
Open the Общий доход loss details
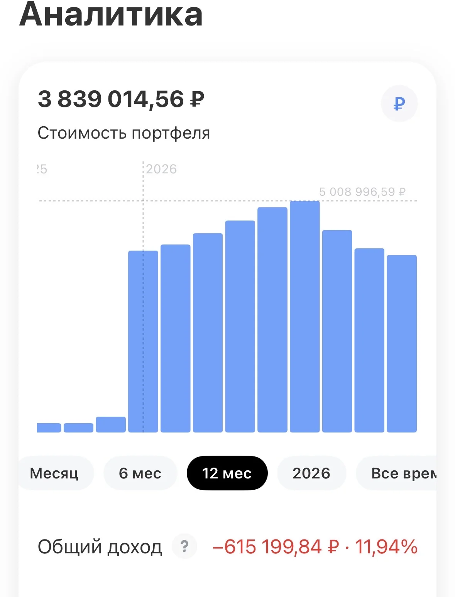[315, 547]
